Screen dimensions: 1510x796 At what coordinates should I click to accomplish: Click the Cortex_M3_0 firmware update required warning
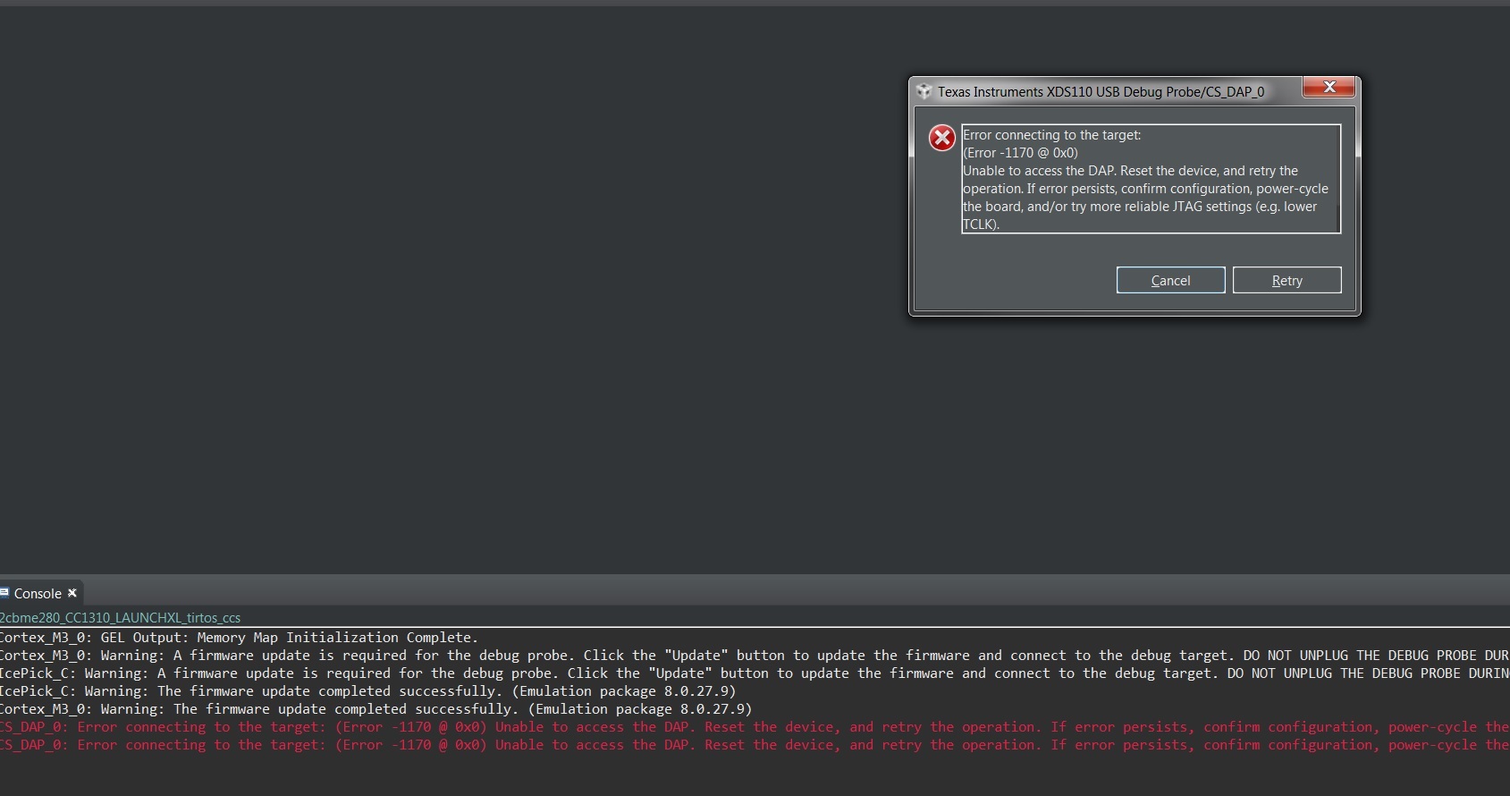[755, 656]
